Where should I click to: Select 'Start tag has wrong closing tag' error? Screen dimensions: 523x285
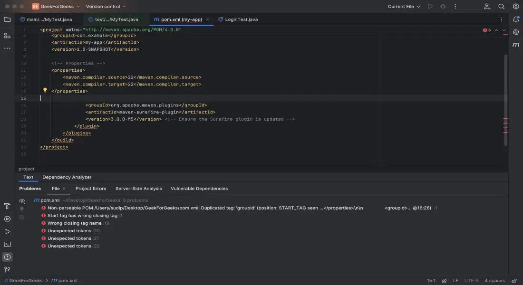[82, 216]
